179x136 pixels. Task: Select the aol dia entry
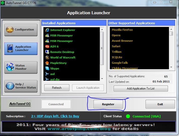click(x=55, y=79)
